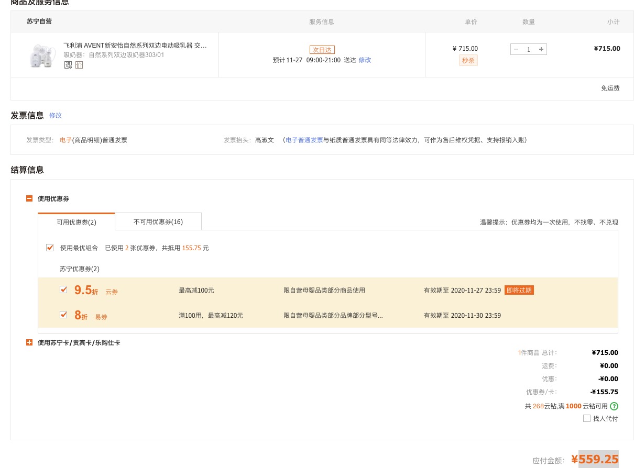634x468 pixels.
Task: Click the 苏宁自营 seller label
Action: (39, 21)
